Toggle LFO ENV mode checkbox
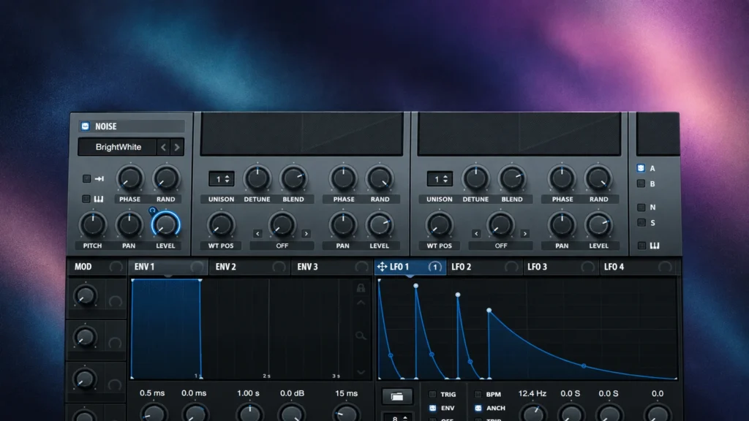 [x=432, y=408]
